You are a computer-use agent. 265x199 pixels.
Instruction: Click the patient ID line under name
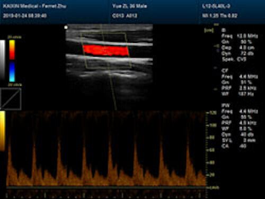(x=125, y=16)
